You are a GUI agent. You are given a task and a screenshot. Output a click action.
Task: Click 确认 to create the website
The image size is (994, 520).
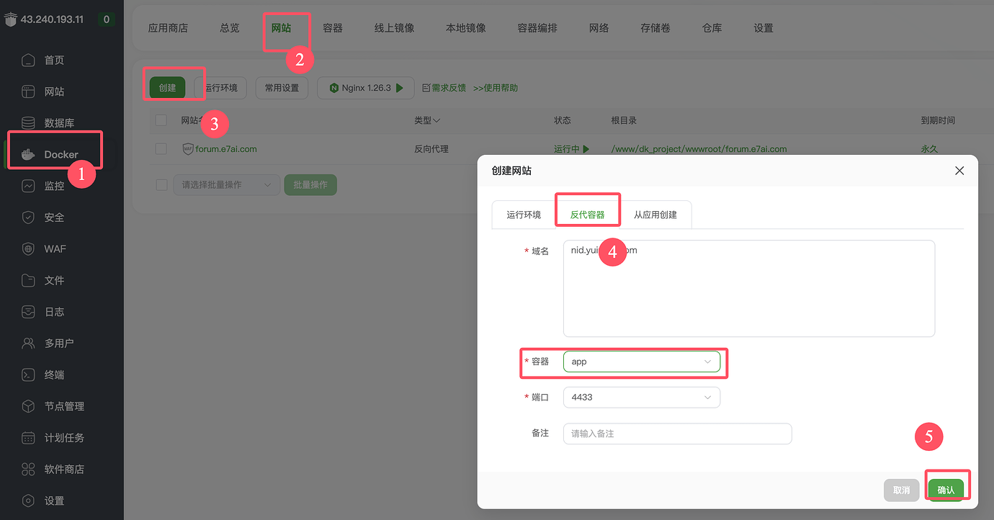(946, 490)
